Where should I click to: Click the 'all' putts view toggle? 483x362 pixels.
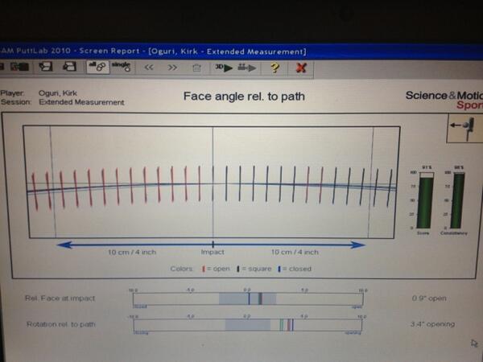97,67
